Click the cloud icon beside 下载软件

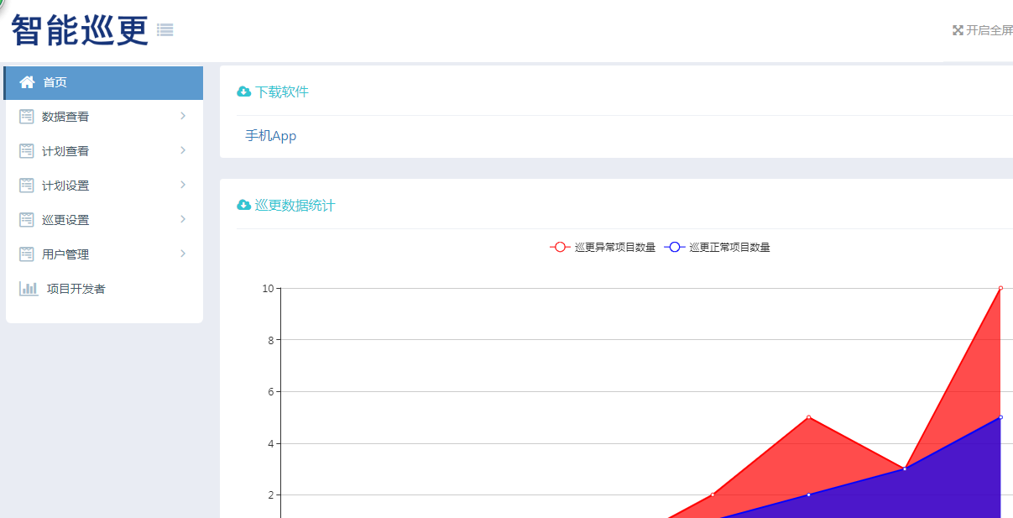pyautogui.click(x=243, y=90)
